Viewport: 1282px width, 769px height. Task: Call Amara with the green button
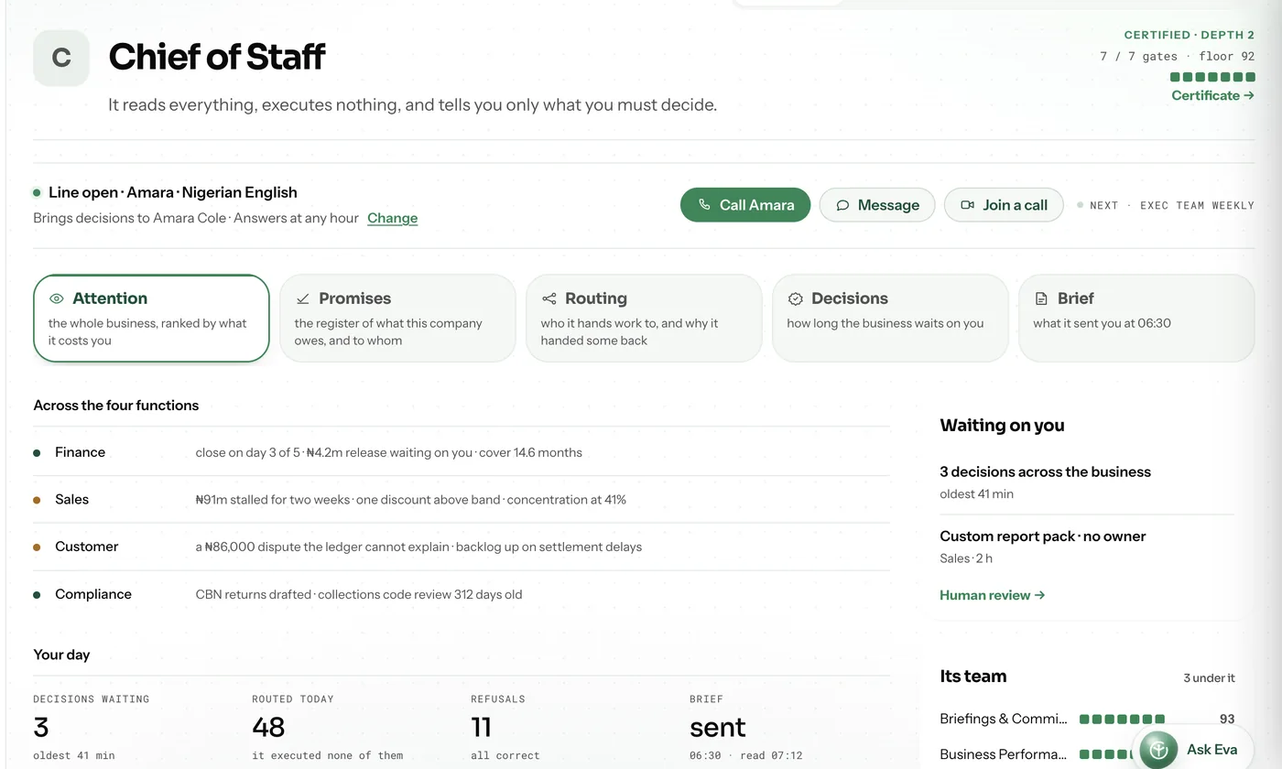745,205
